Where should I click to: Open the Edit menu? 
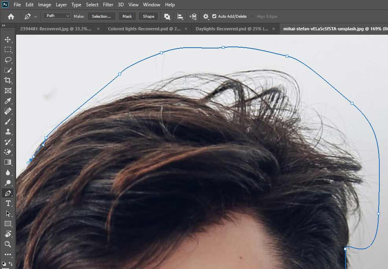[x=29, y=5]
